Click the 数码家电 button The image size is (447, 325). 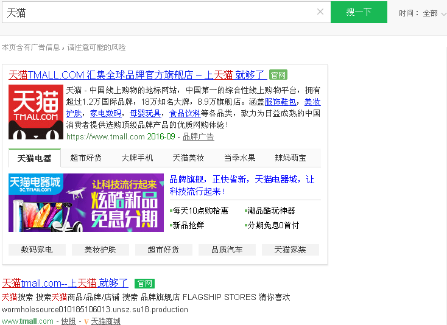coord(37,250)
